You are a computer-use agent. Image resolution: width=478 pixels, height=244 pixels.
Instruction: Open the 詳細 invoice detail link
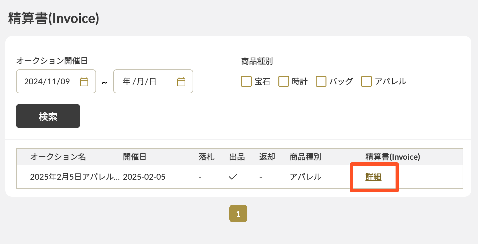[374, 177]
